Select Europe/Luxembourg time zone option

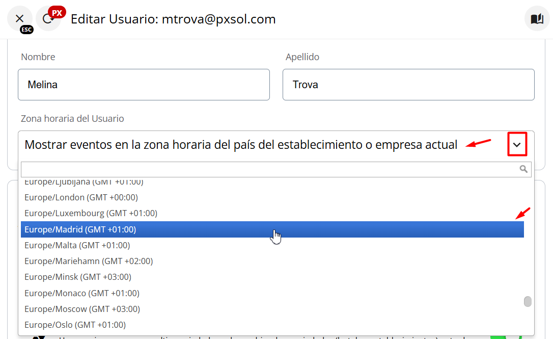coord(91,213)
